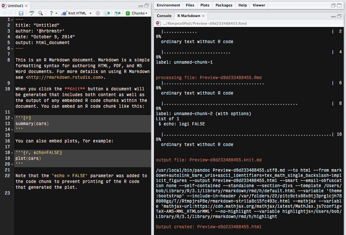Maximize the Console pane
Screen dimensions: 346x235
click(x=339, y=16)
